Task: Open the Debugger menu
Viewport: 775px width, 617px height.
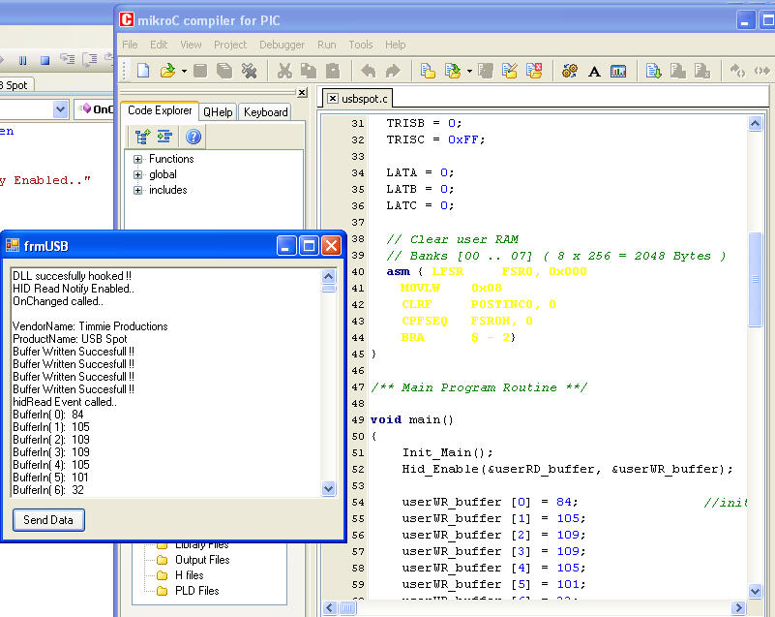Action: 282,45
